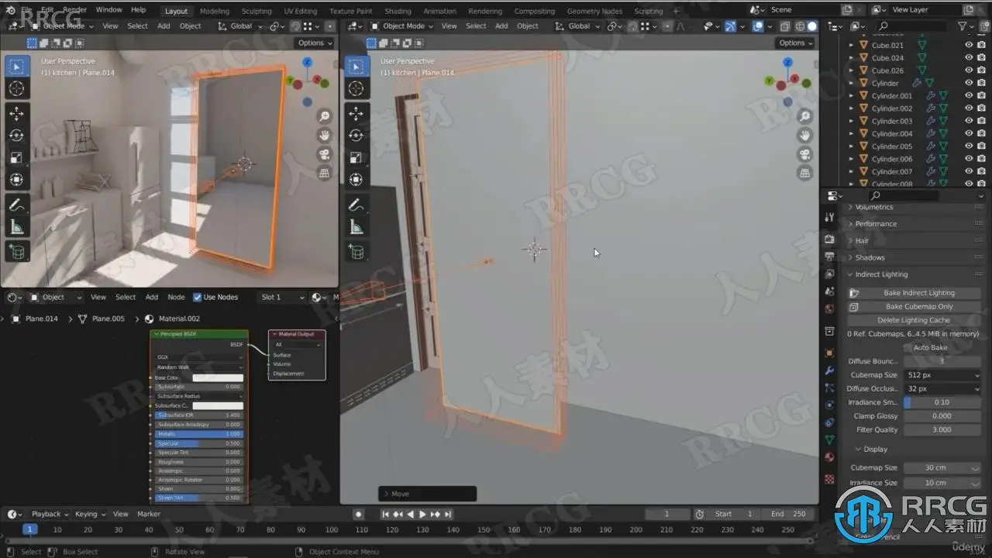Viewport: 992px width, 558px height.
Task: Open the Object properties tab icon
Action: point(830,353)
